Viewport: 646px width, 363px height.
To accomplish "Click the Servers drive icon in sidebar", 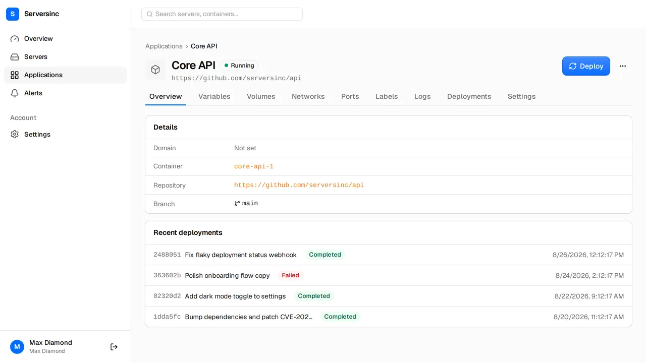I will [x=15, y=57].
